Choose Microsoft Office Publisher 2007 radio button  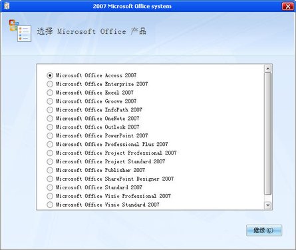pyautogui.click(x=50, y=170)
